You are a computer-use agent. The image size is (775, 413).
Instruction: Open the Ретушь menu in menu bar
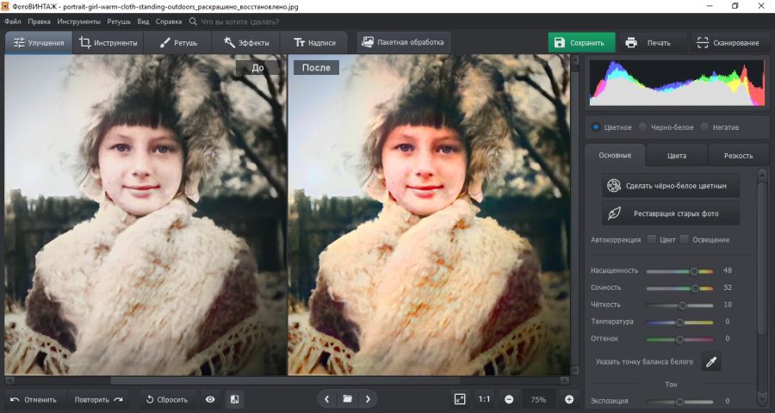[x=119, y=21]
